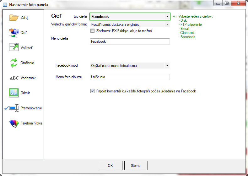
Task: Open Premenovanie section label
Action: [x=31, y=108]
